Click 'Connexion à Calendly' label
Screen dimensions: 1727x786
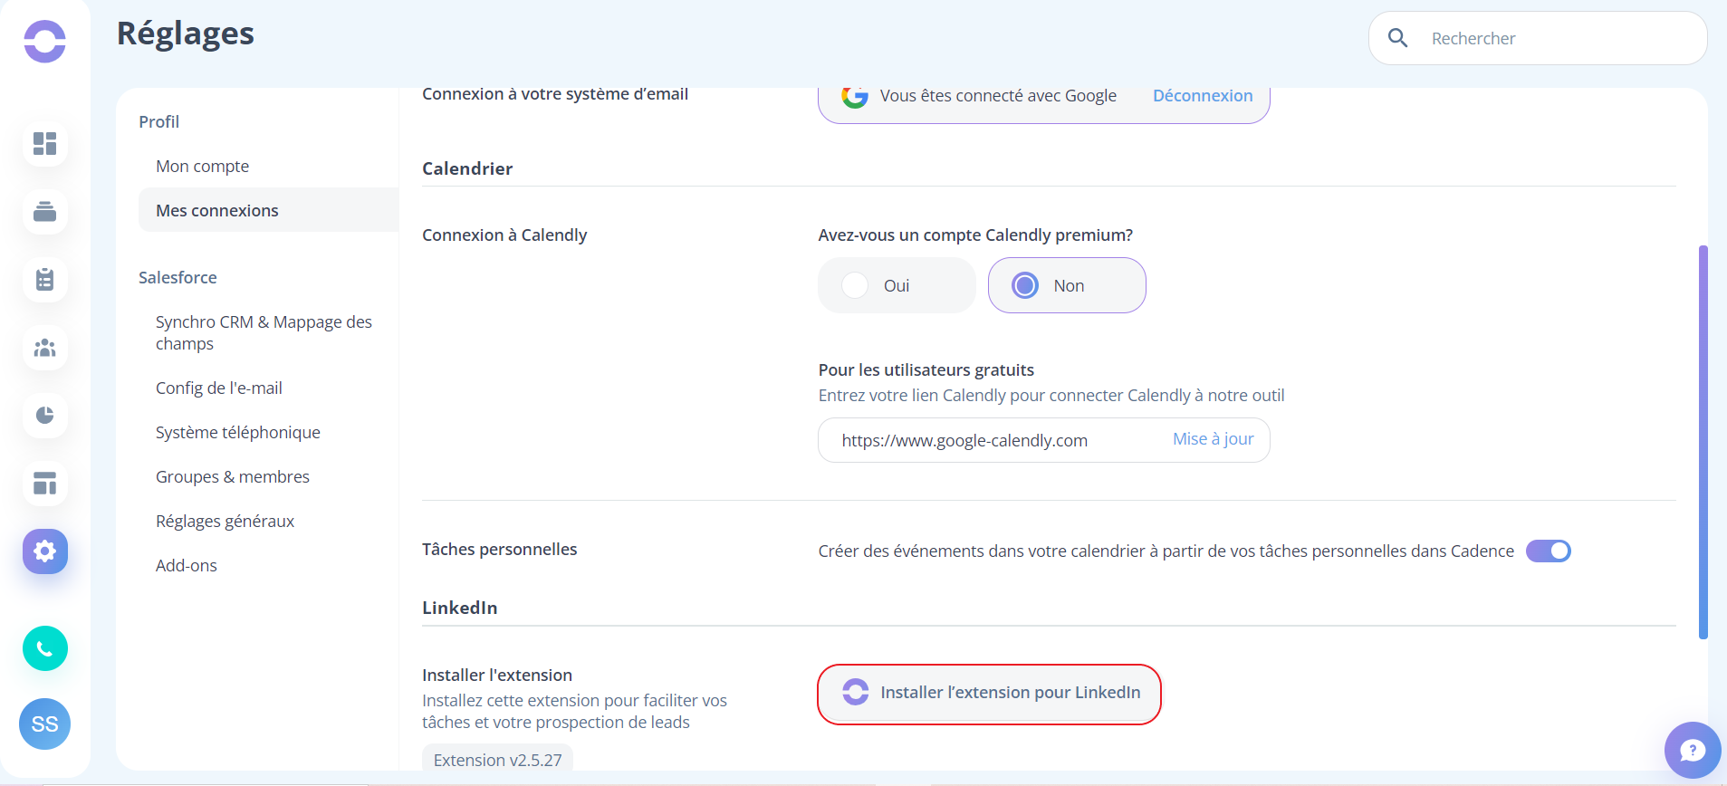(x=504, y=235)
